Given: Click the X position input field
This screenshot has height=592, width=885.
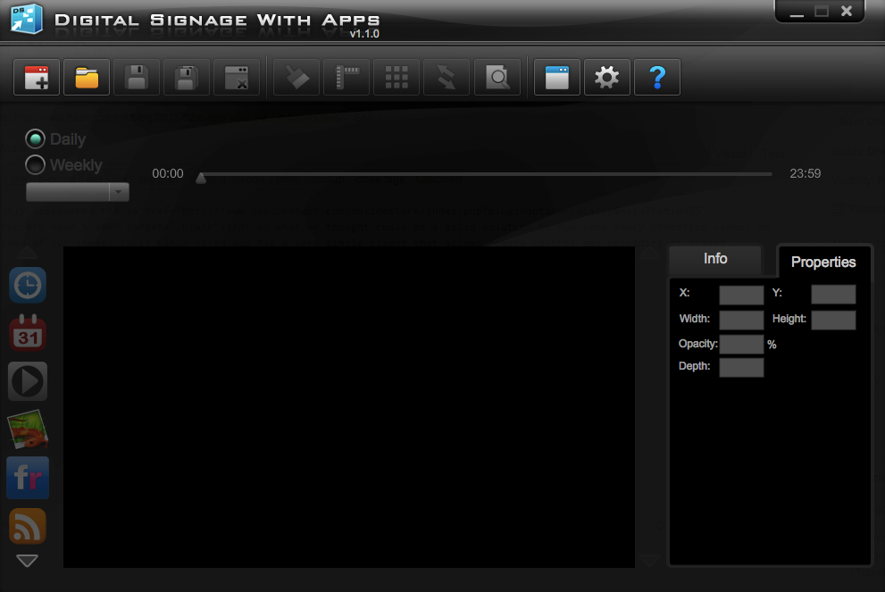Looking at the screenshot, I should [741, 295].
